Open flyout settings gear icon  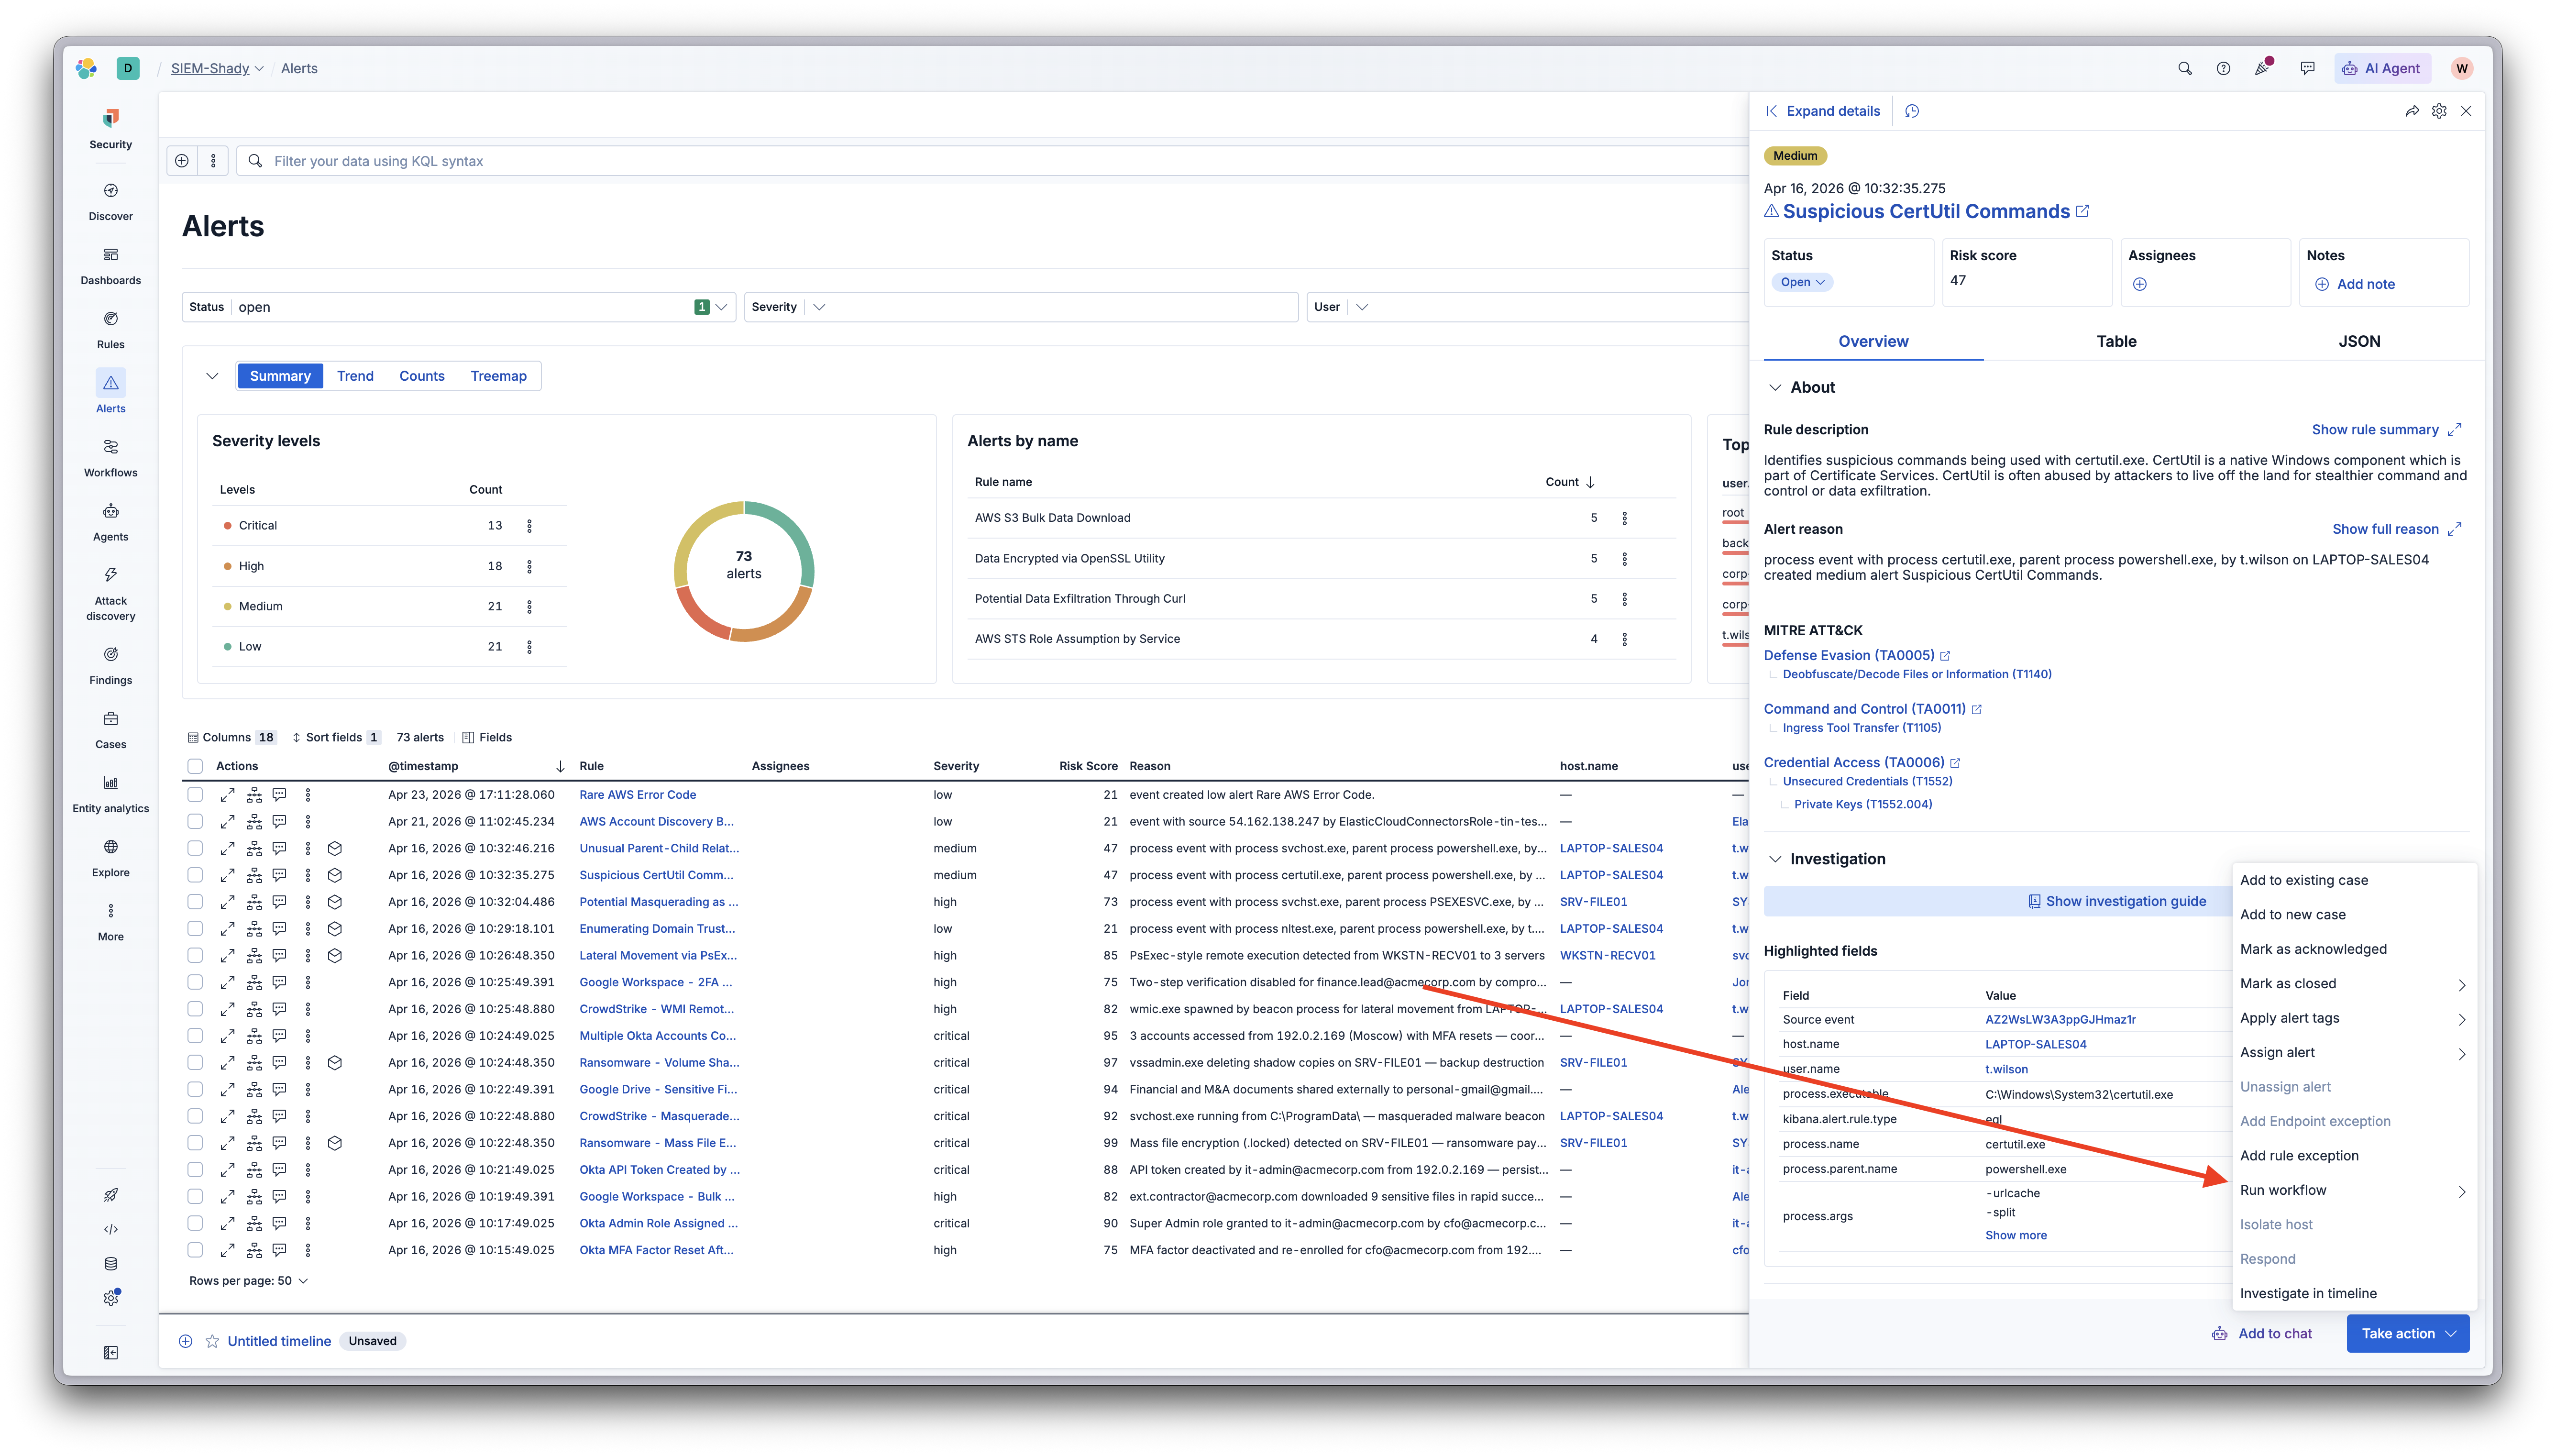click(x=2438, y=111)
